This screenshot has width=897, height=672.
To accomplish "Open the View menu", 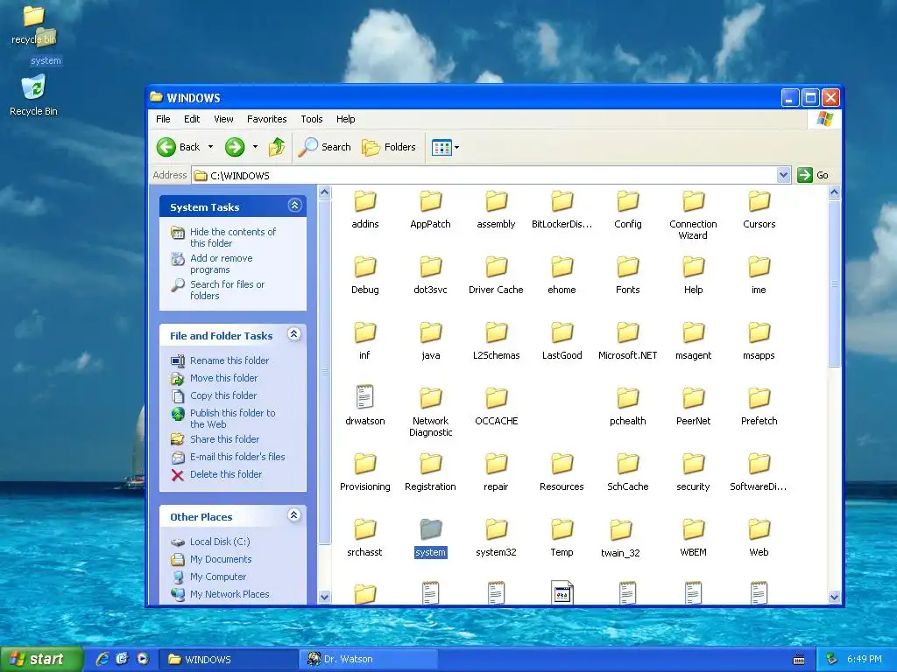I will 223,119.
